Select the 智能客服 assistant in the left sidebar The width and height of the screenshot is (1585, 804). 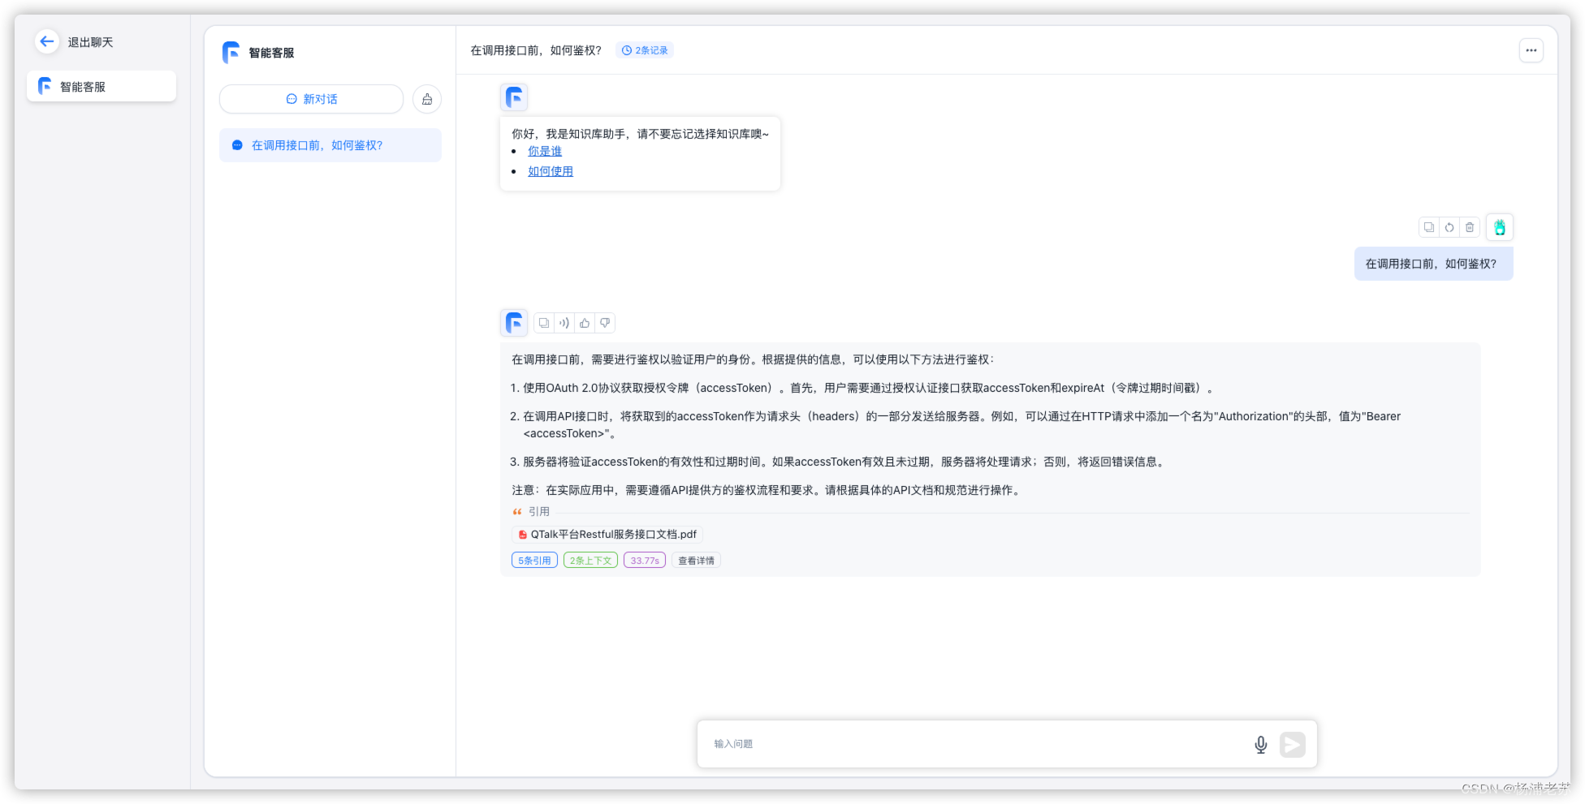[101, 85]
